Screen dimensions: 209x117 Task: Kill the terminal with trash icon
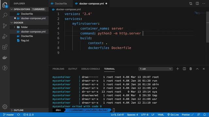(191, 69)
